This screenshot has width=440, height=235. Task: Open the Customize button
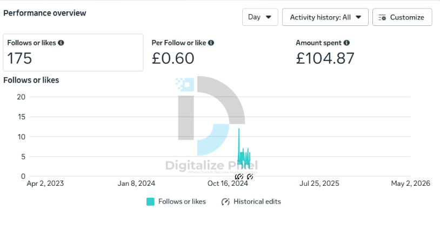pos(402,17)
